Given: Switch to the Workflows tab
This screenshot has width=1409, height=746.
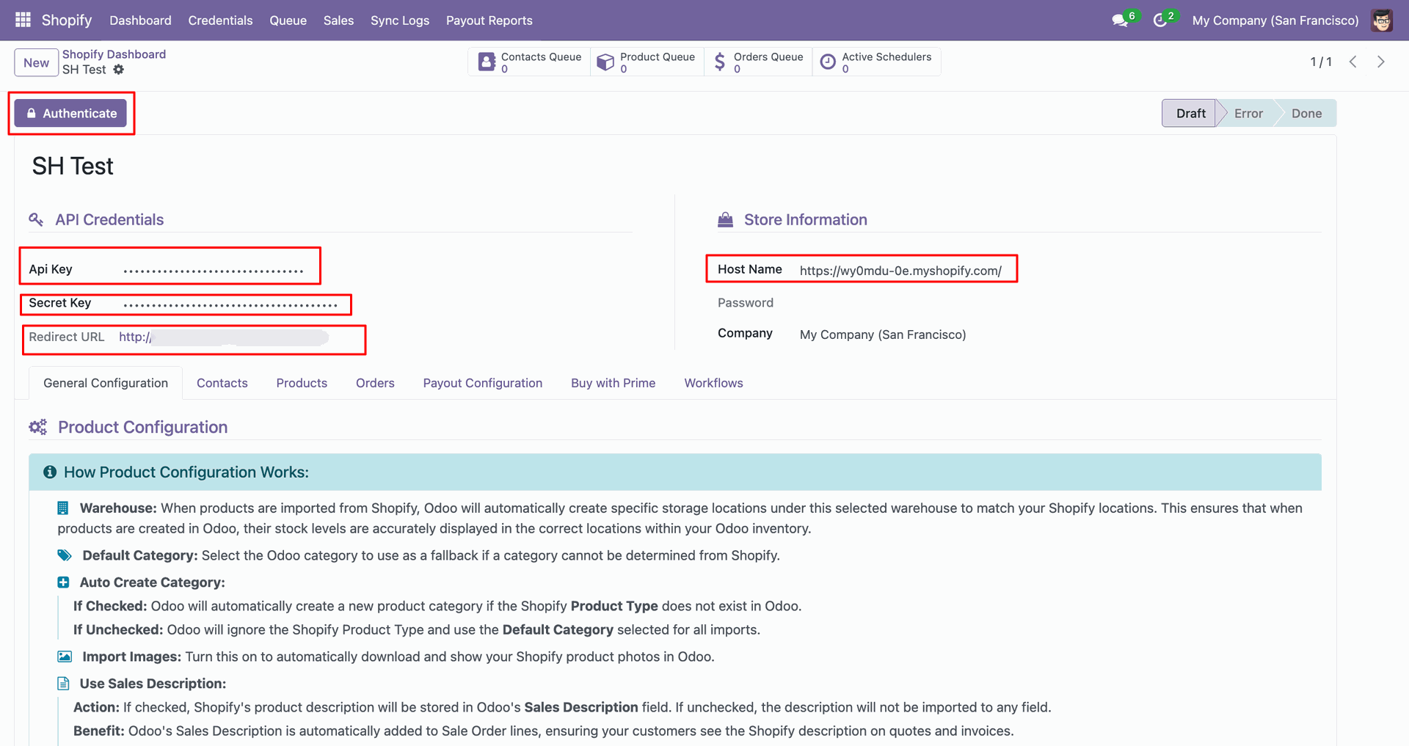Looking at the screenshot, I should coord(713,383).
